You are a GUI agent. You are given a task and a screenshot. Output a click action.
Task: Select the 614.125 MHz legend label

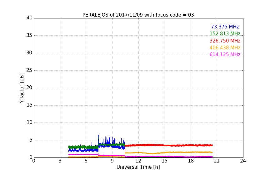point(225,55)
